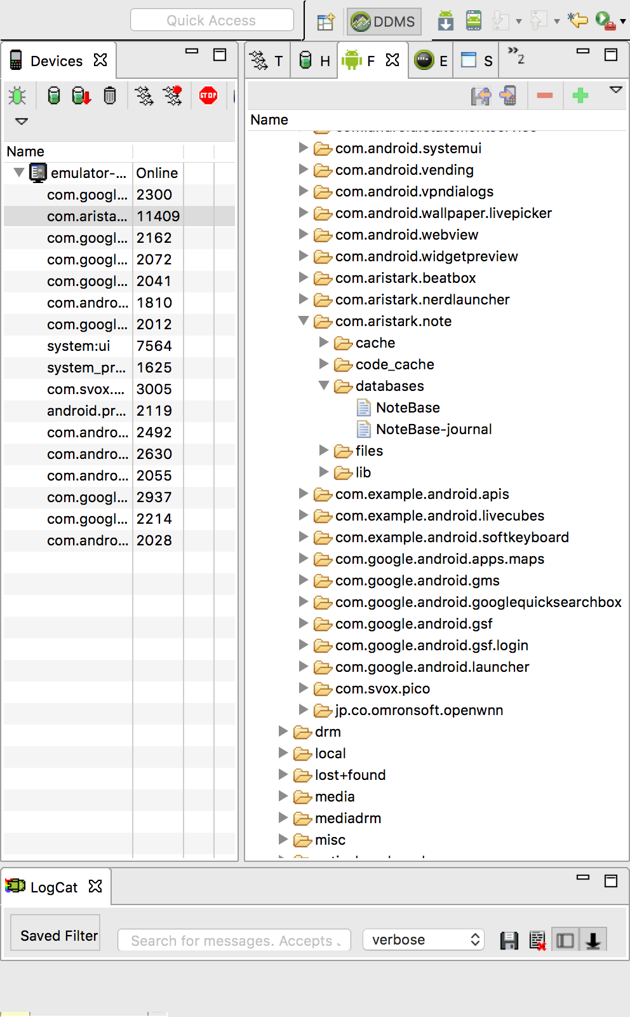Expand the com.android.systemui folder
630x1017 pixels.
coord(304,148)
